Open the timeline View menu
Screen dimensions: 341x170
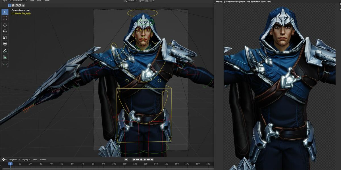point(35,160)
